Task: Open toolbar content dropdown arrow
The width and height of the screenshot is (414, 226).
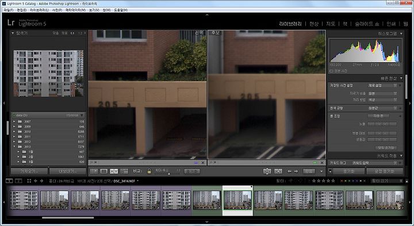Action: click(x=321, y=171)
